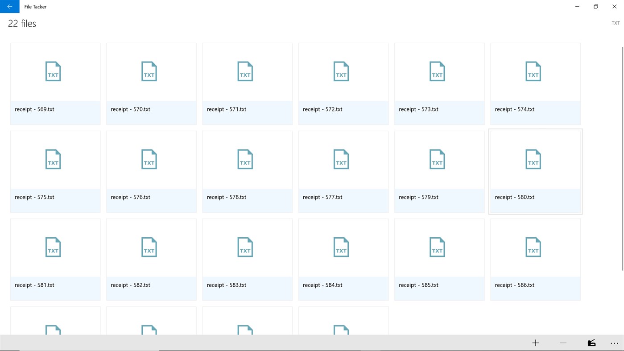Image resolution: width=624 pixels, height=351 pixels.
Task: Select the file name receipt - 586.txt
Action: [x=515, y=285]
